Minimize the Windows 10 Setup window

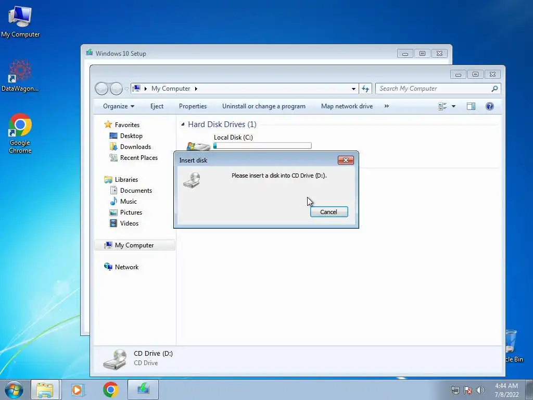pos(405,54)
